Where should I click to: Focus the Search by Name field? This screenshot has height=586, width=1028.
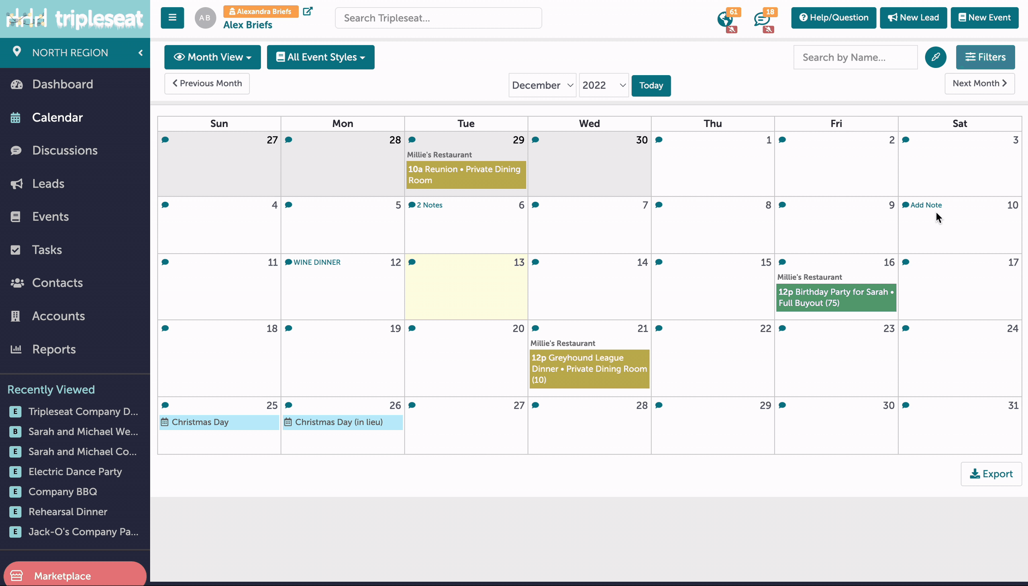(x=855, y=57)
